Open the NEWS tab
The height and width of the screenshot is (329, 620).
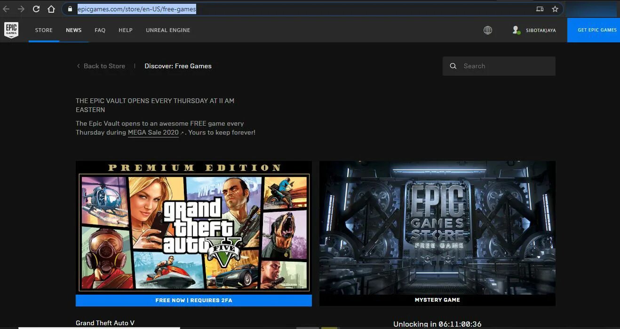tap(74, 30)
